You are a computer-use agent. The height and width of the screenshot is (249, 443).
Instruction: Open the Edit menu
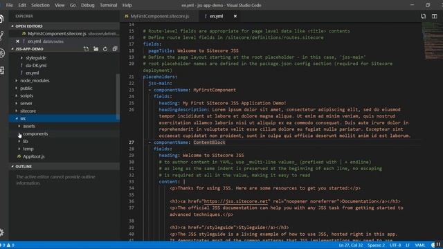(21, 5)
